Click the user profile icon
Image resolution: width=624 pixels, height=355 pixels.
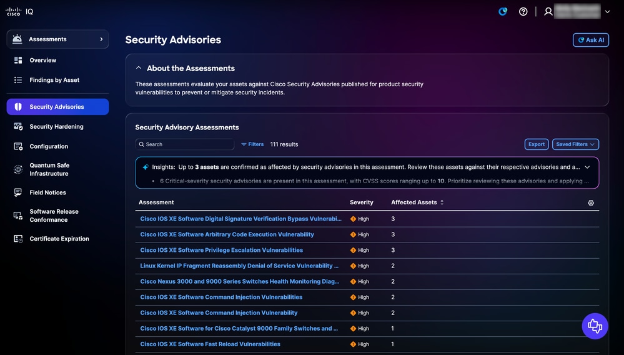548,11
